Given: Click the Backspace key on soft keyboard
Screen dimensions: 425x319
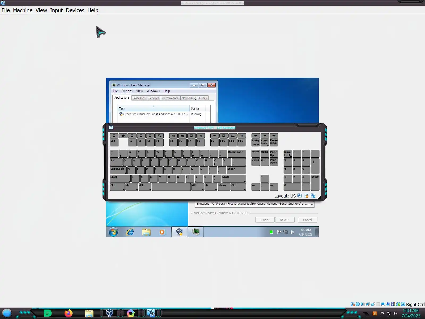Looking at the screenshot, I should click(x=237, y=154).
